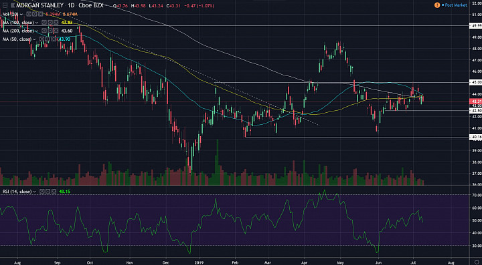Hide the MA (200, close) line
The height and width of the screenshot is (265, 482).
(x=44, y=31)
